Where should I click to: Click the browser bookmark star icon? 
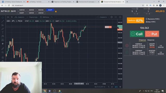click(143, 5)
